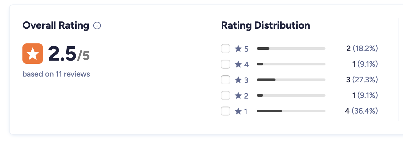Click the 3-star distribution bar

pos(291,80)
